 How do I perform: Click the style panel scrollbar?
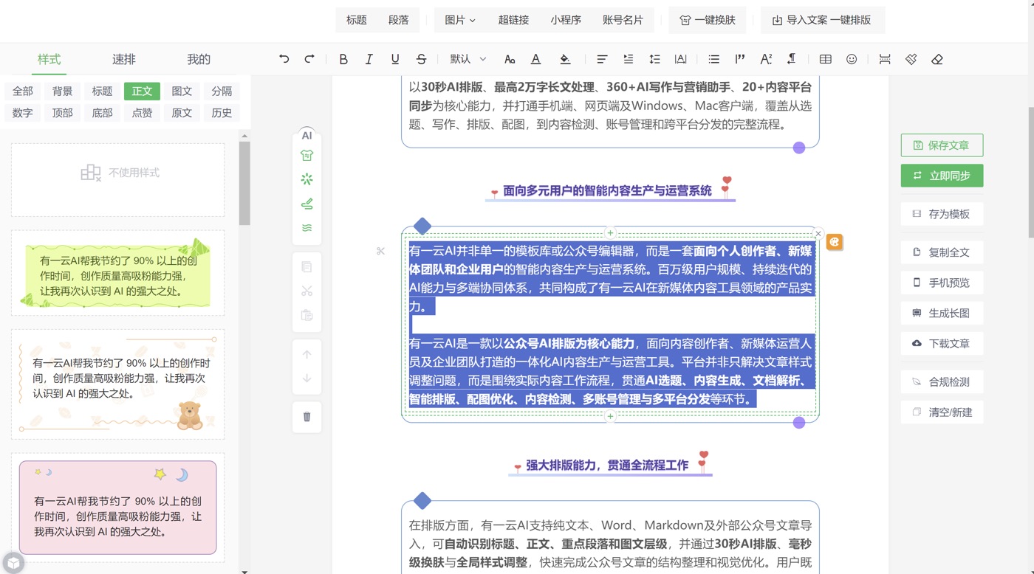coord(244,183)
